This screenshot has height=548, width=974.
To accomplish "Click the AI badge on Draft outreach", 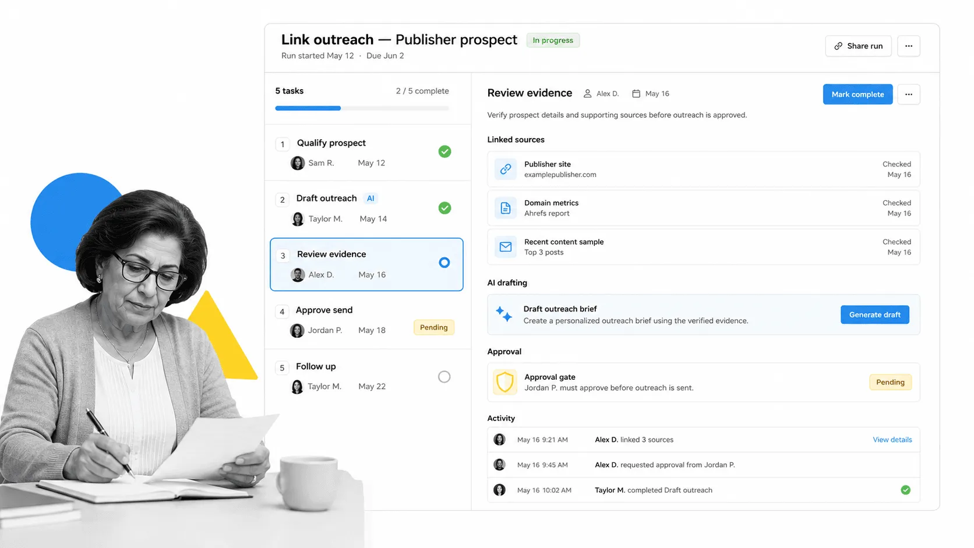I will coord(370,199).
